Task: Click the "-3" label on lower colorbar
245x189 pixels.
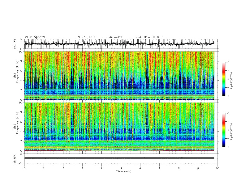Action: pos(228,113)
